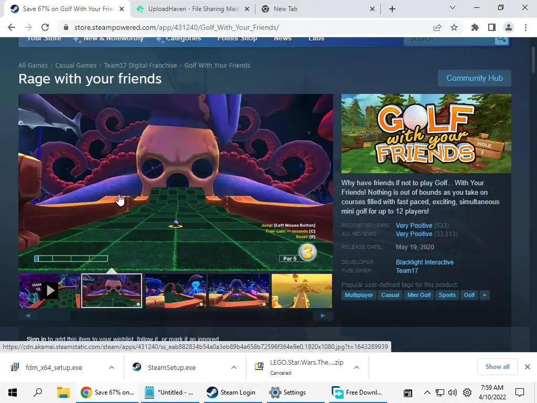Open the Blacklight Interactive developer link

(425, 262)
